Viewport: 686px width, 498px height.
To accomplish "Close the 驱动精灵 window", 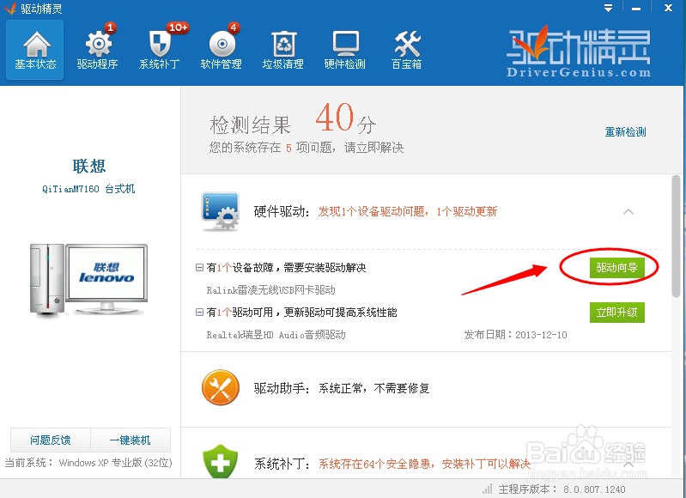I will [668, 8].
